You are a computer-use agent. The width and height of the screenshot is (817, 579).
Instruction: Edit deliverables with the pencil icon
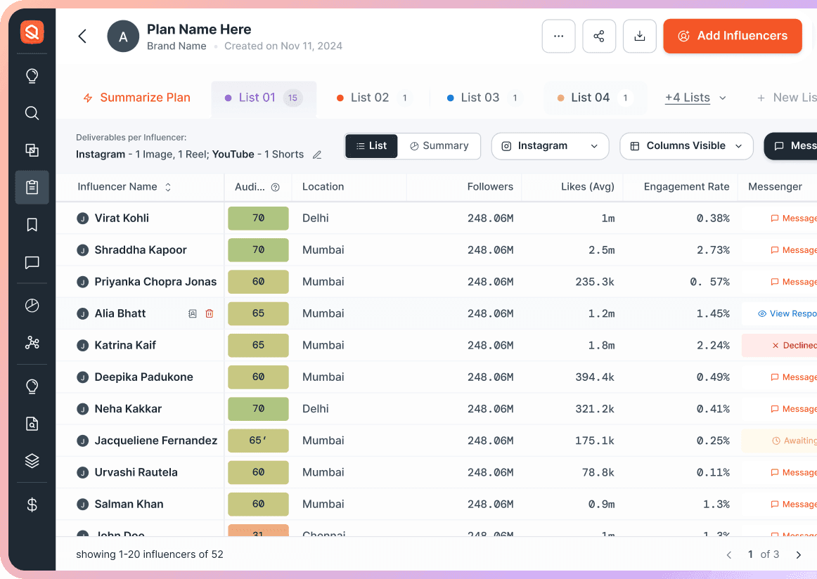coord(317,155)
